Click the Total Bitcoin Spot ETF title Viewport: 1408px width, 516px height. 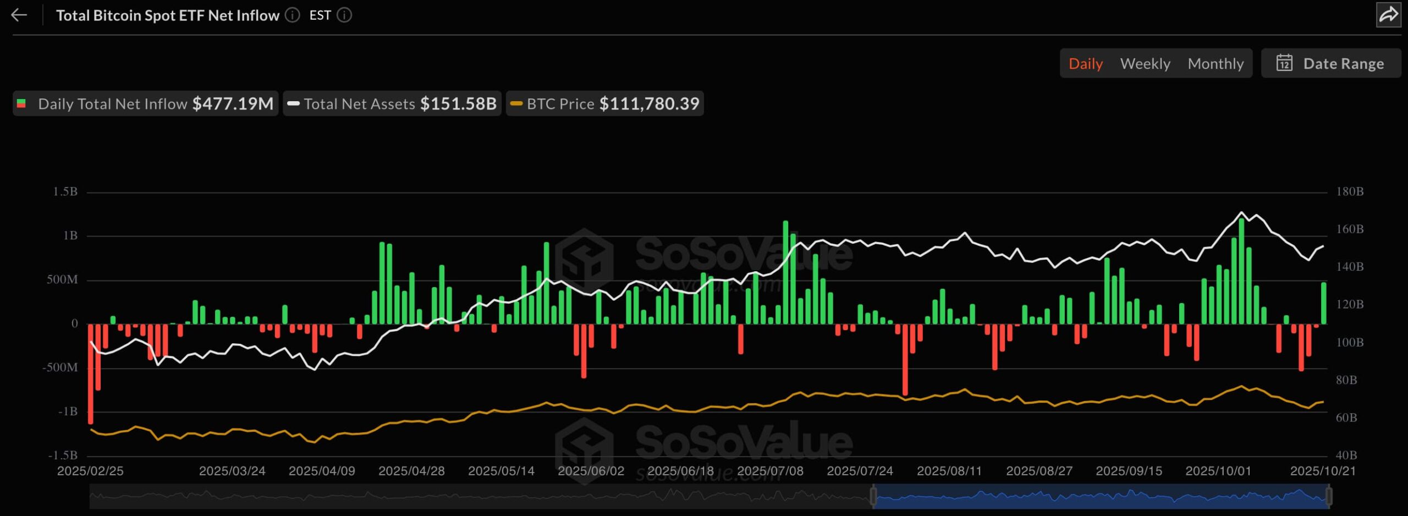pos(168,15)
